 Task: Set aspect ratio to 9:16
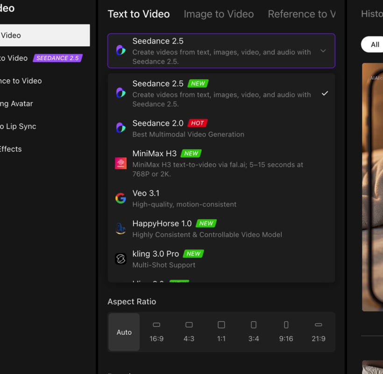(x=286, y=332)
